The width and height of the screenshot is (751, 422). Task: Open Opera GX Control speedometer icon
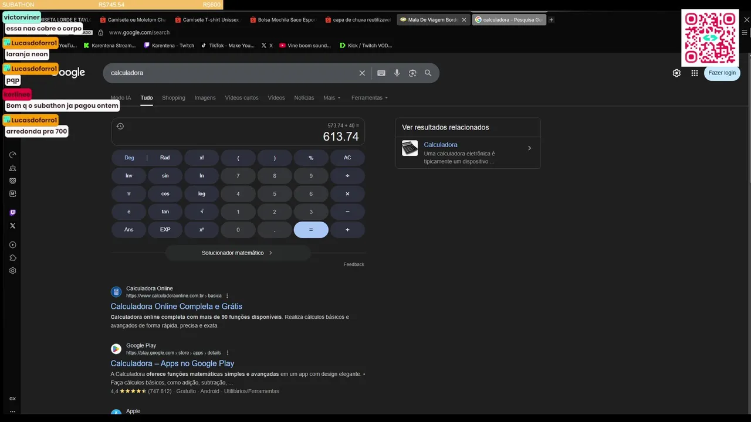(x=13, y=155)
